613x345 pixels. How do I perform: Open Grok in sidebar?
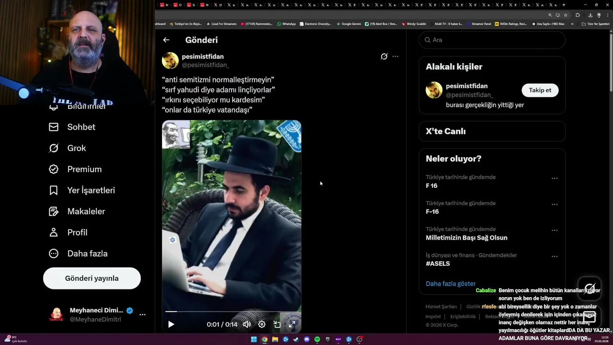(77, 148)
